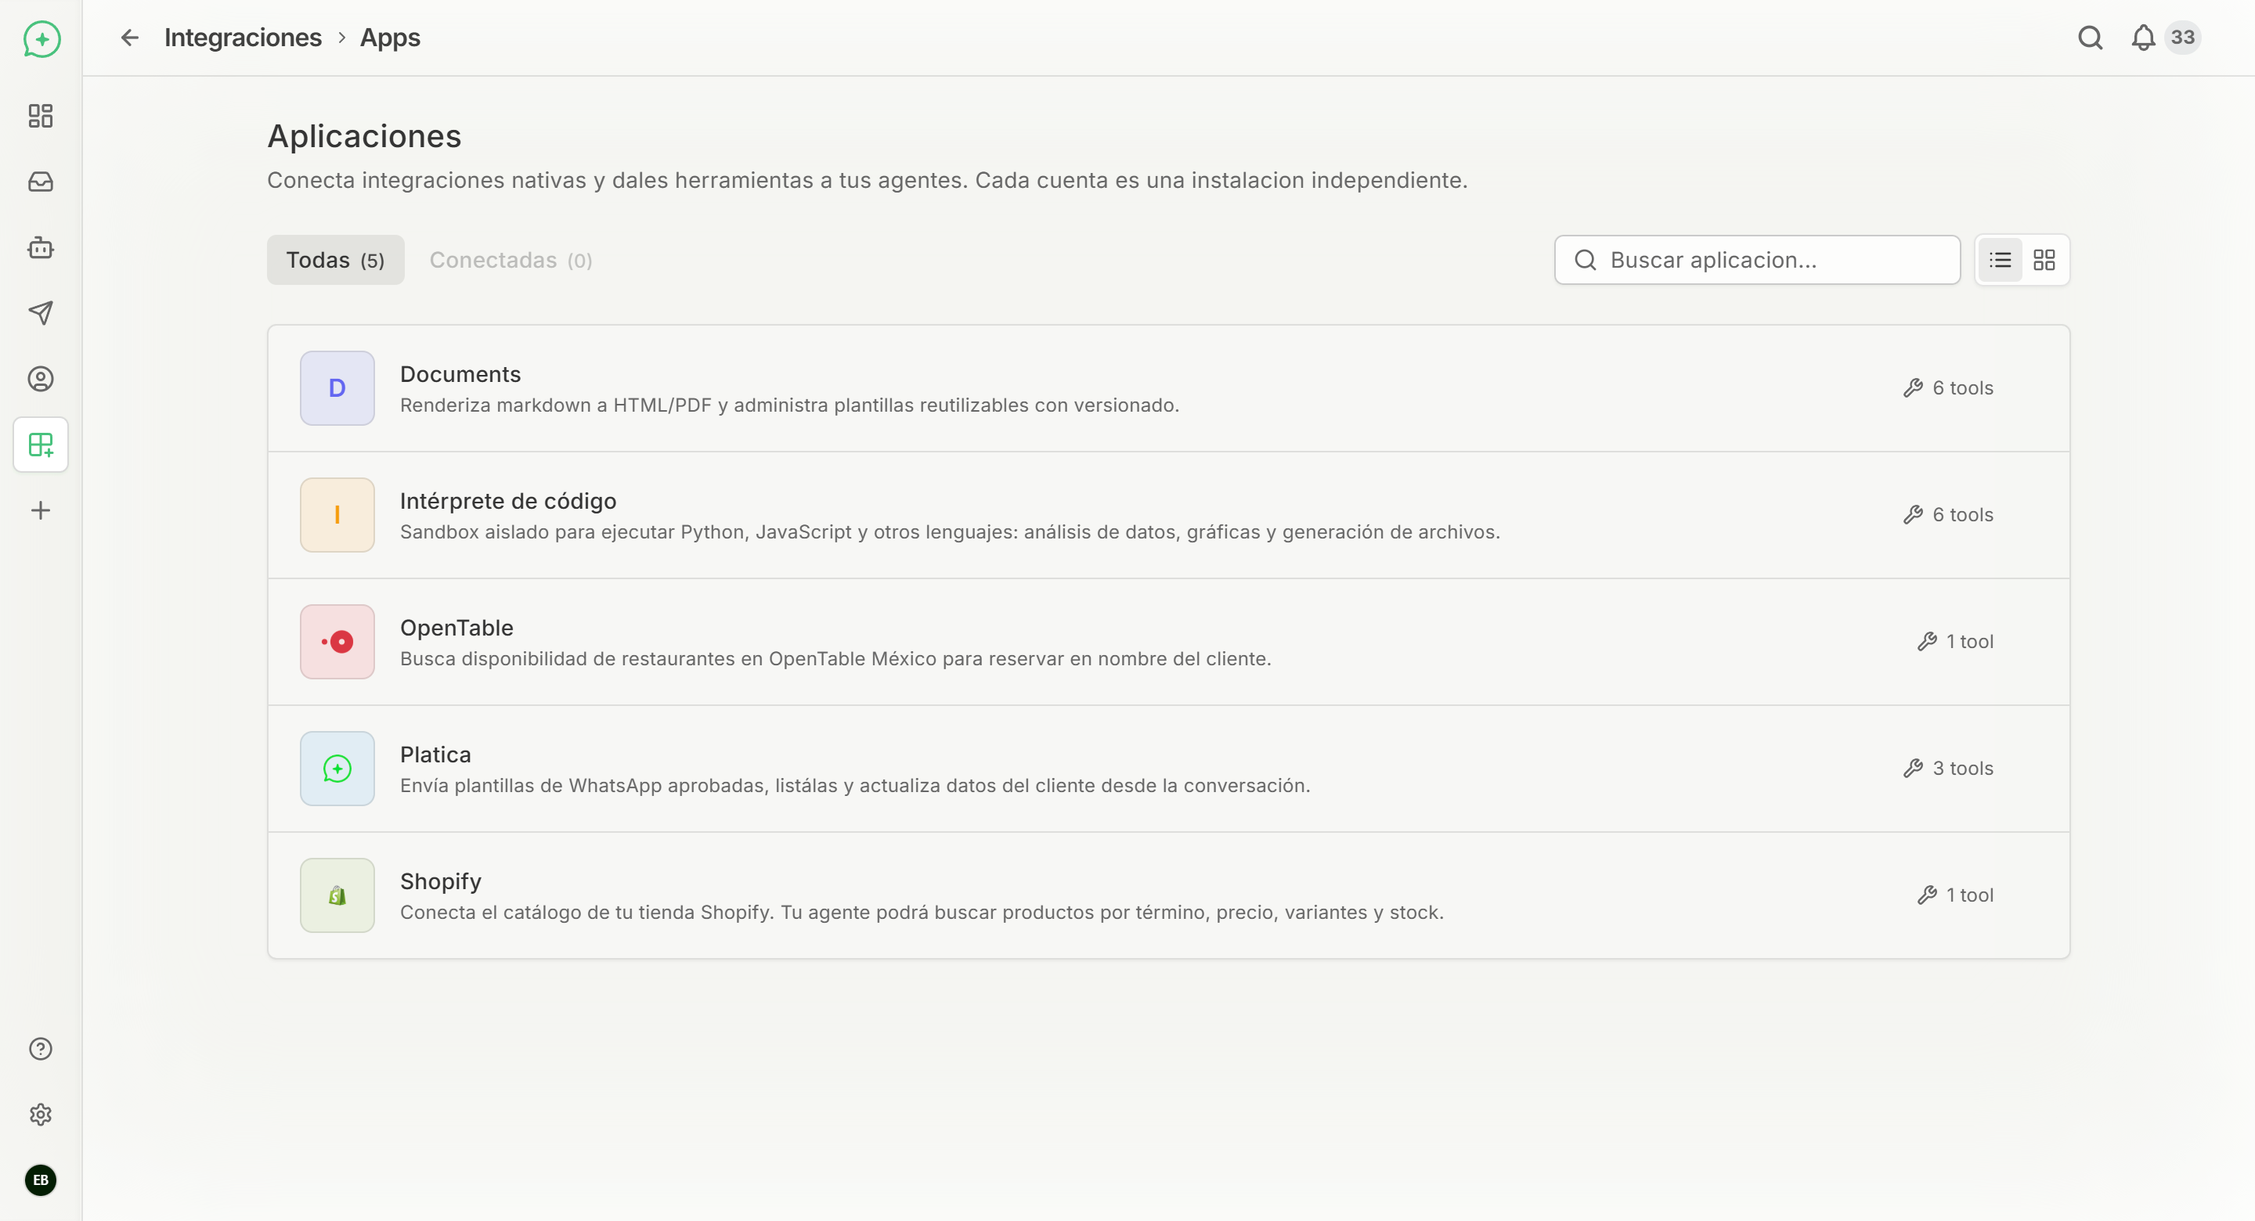The image size is (2255, 1221).
Task: Open the OpenTable title
Action: (456, 628)
